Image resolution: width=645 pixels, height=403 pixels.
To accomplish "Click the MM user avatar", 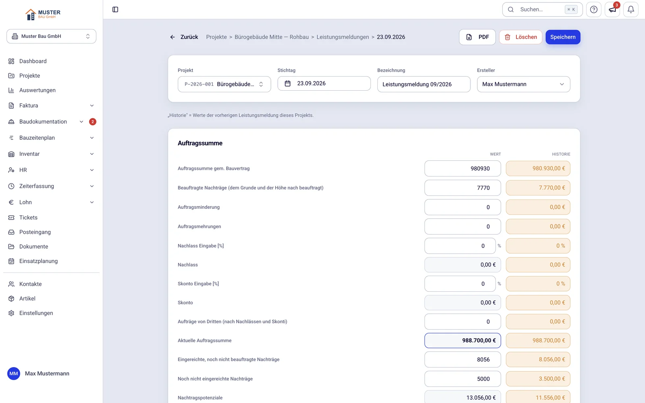I will pyautogui.click(x=14, y=374).
